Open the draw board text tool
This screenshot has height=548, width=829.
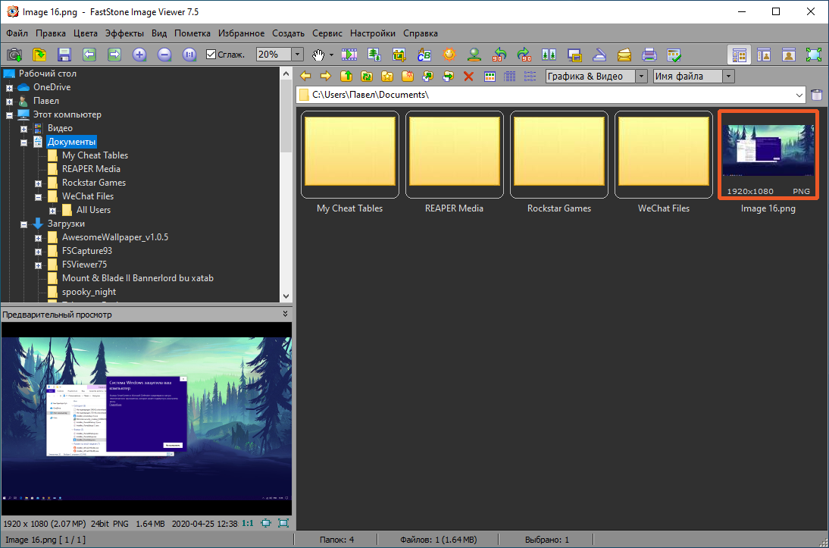click(x=424, y=55)
